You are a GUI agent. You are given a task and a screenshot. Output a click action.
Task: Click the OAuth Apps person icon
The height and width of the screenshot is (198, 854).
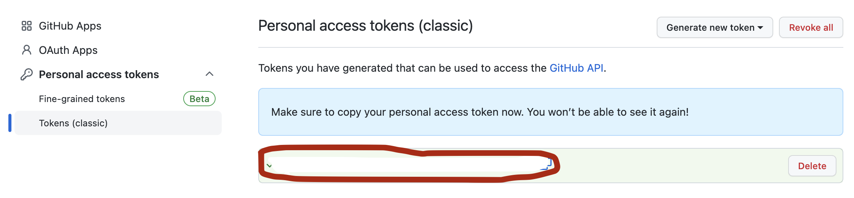27,50
